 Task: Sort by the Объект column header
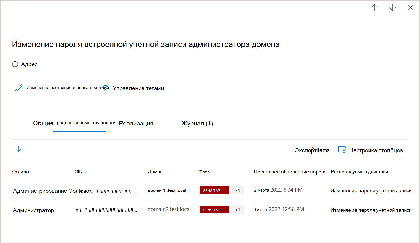pyautogui.click(x=21, y=172)
